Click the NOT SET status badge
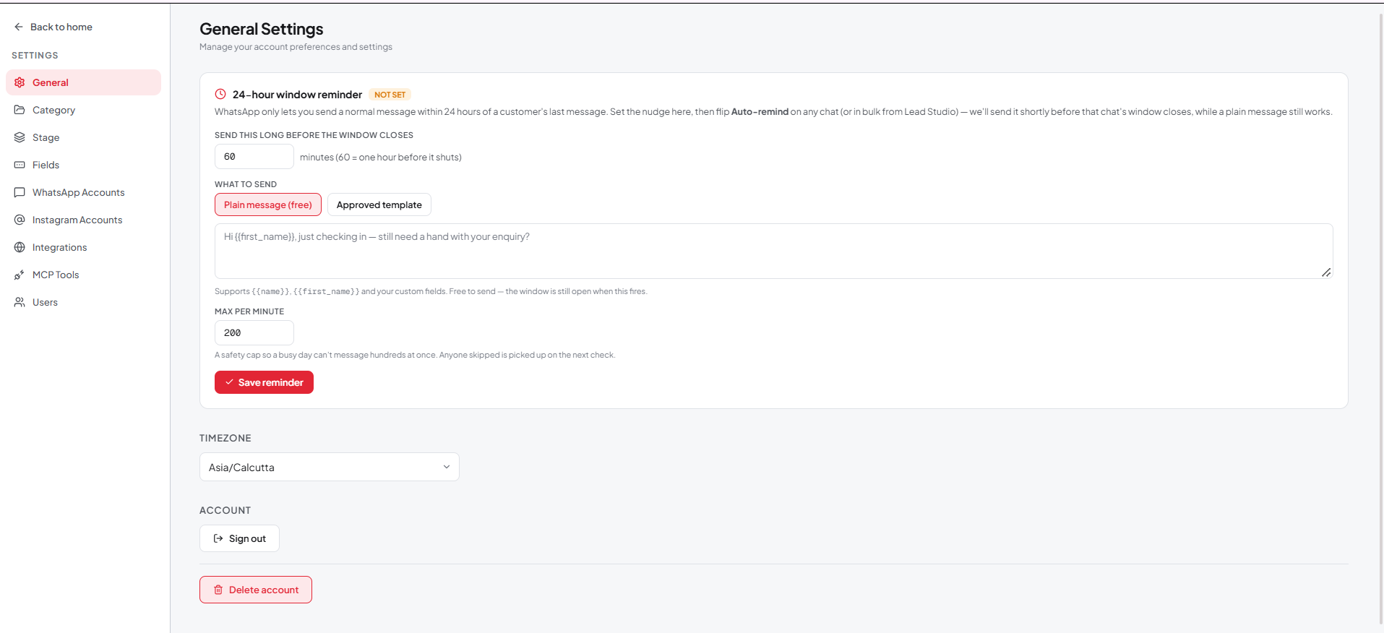Image resolution: width=1384 pixels, height=633 pixels. [390, 95]
